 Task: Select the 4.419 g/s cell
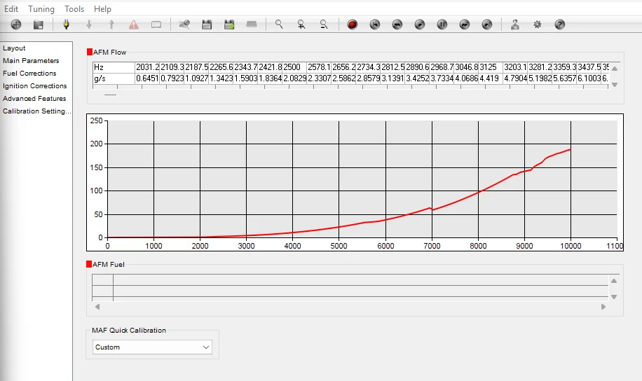[x=491, y=78]
